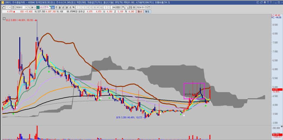Click the stock name 상신전자
Screen dimensions: 283x140
[x=44, y=7]
